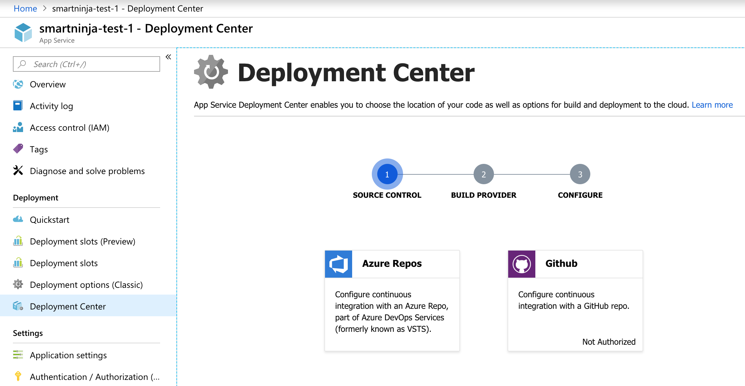
Task: Go to step 3 Configure circle
Action: 580,174
